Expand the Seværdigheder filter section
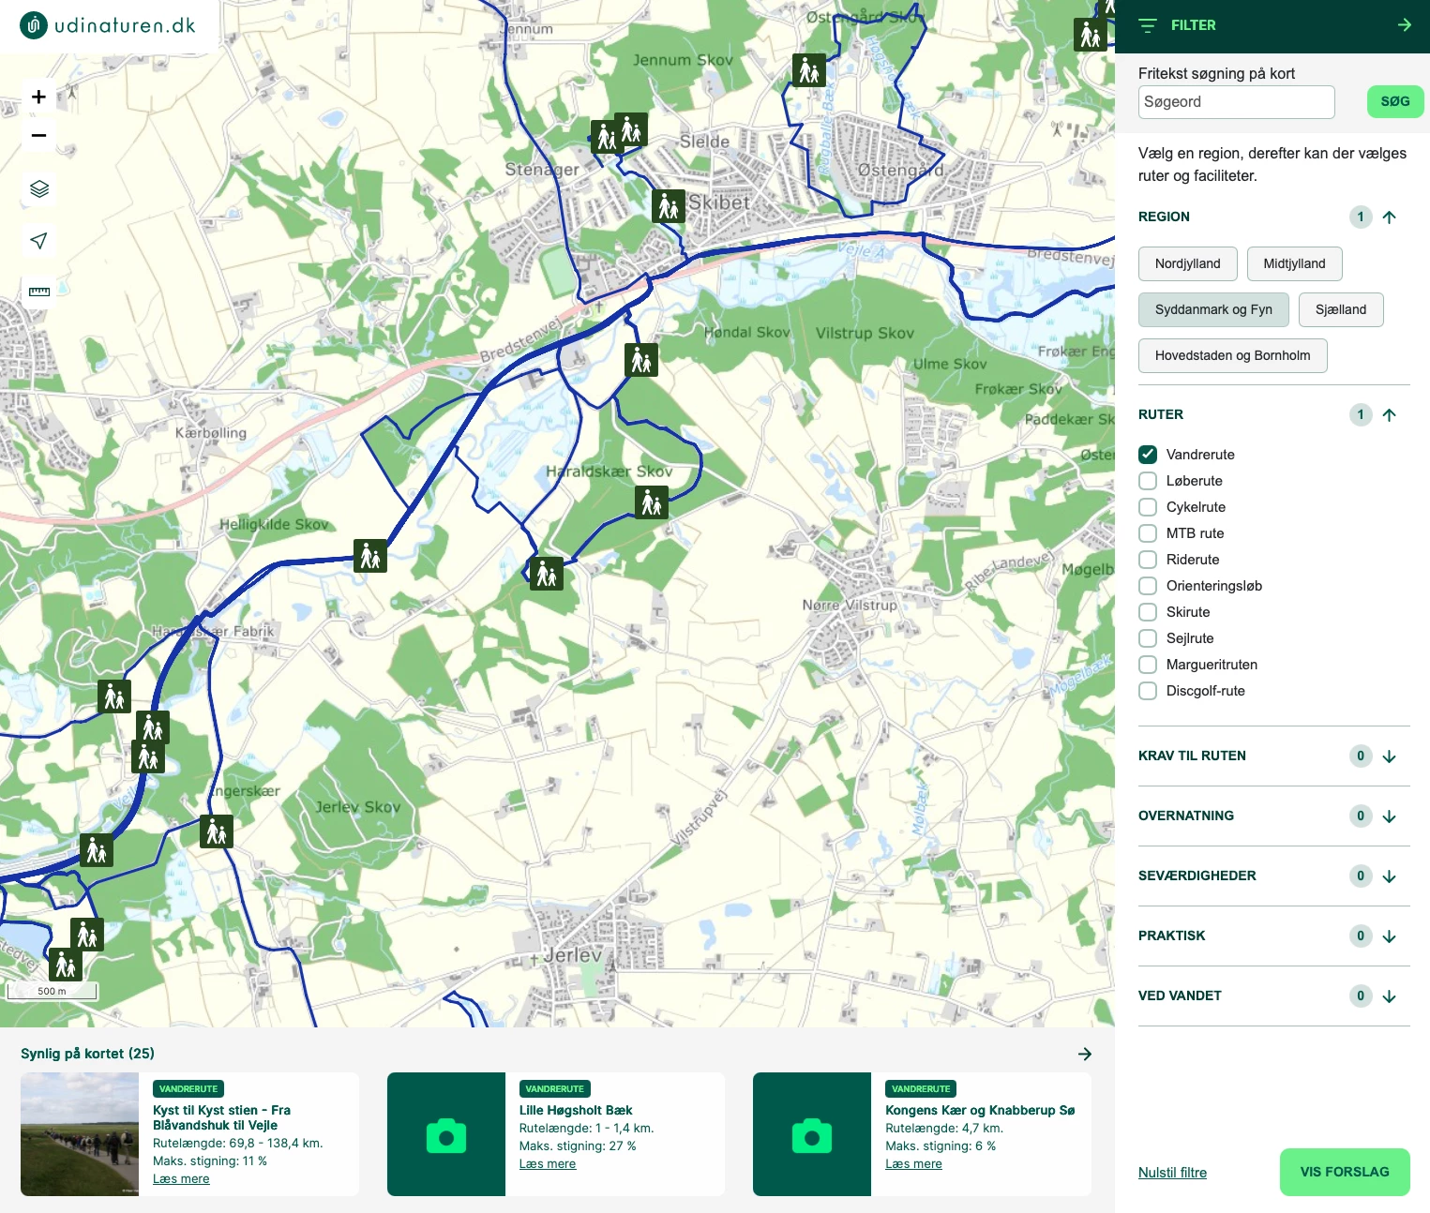1430x1213 pixels. (1389, 876)
